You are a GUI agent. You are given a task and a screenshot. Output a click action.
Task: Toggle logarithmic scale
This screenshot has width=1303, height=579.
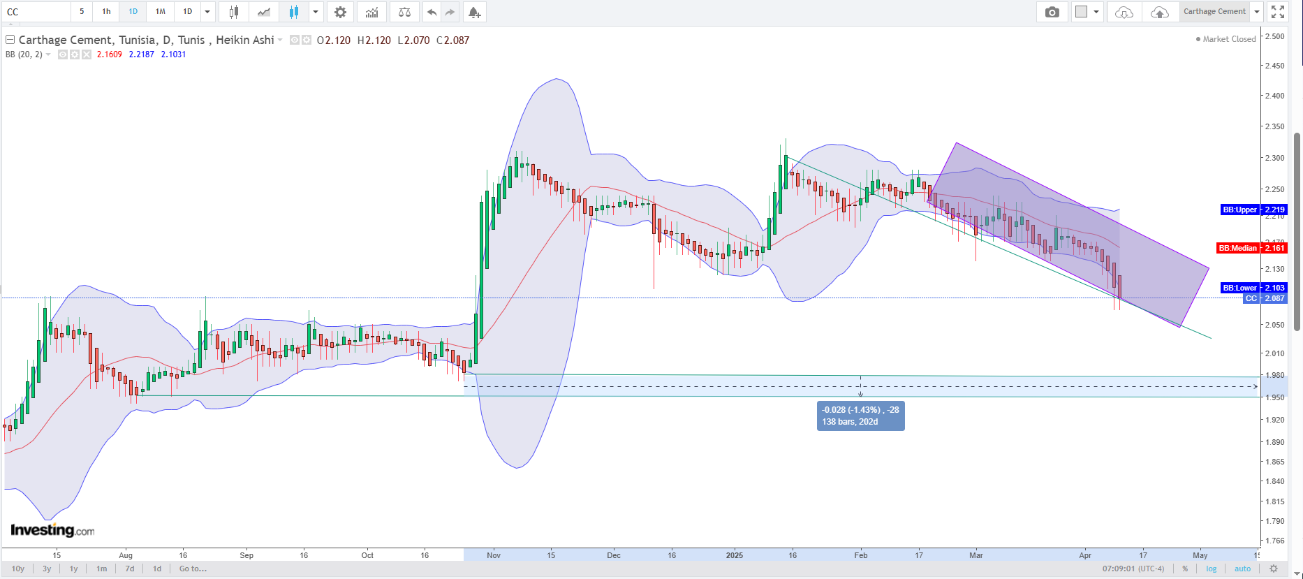(1212, 569)
